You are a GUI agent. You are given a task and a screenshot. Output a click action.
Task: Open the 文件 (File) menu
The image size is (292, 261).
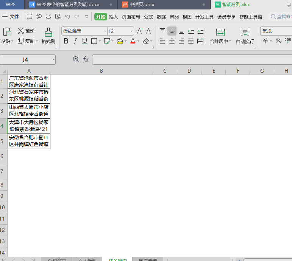pyautogui.click(x=11, y=17)
